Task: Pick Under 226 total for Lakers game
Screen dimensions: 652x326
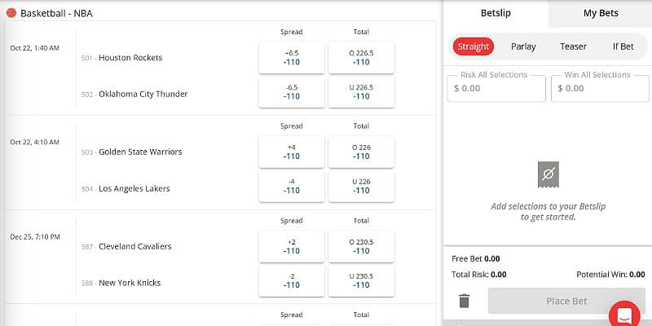Action: 361,186
